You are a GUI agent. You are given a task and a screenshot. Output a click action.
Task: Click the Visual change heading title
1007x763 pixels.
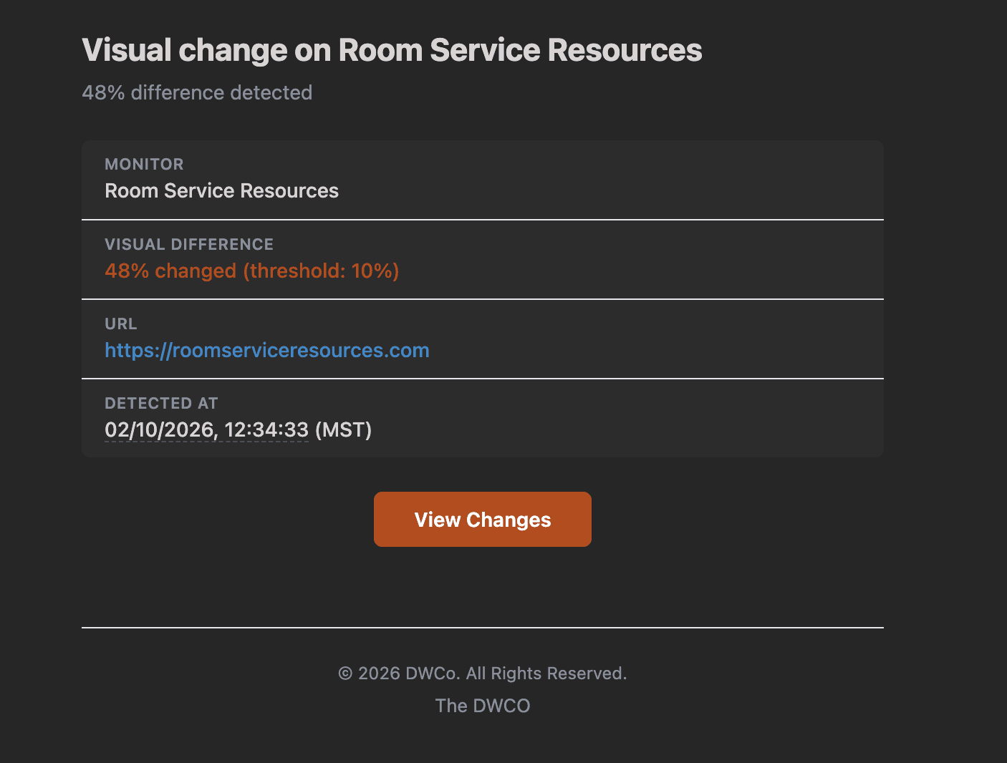392,49
